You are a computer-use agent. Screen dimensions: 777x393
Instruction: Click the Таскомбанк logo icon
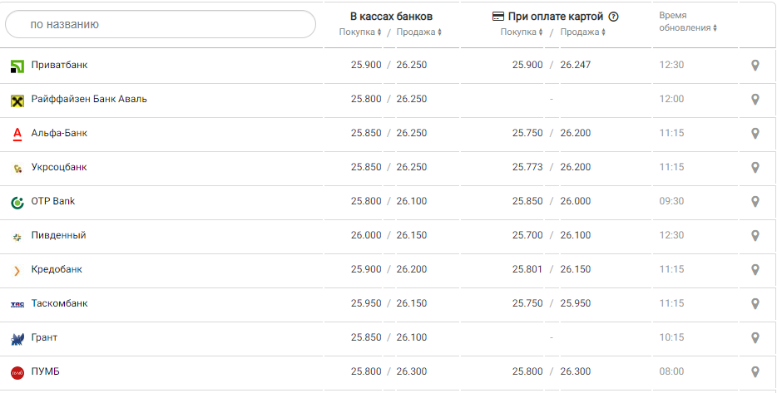coord(17,304)
